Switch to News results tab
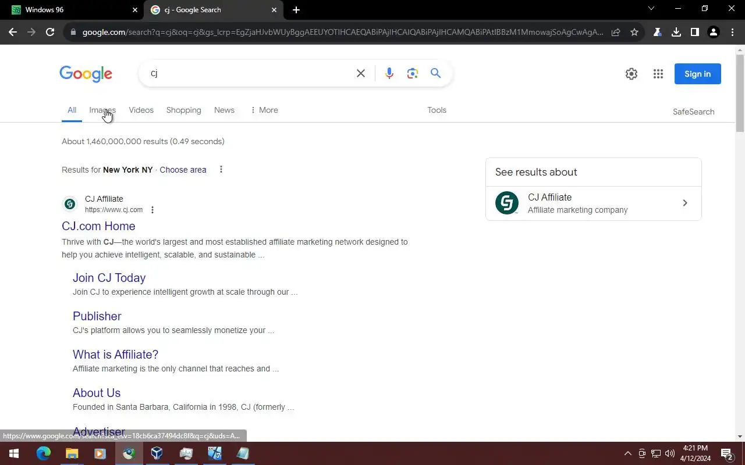Screen dimensions: 745x465 click(224, 110)
